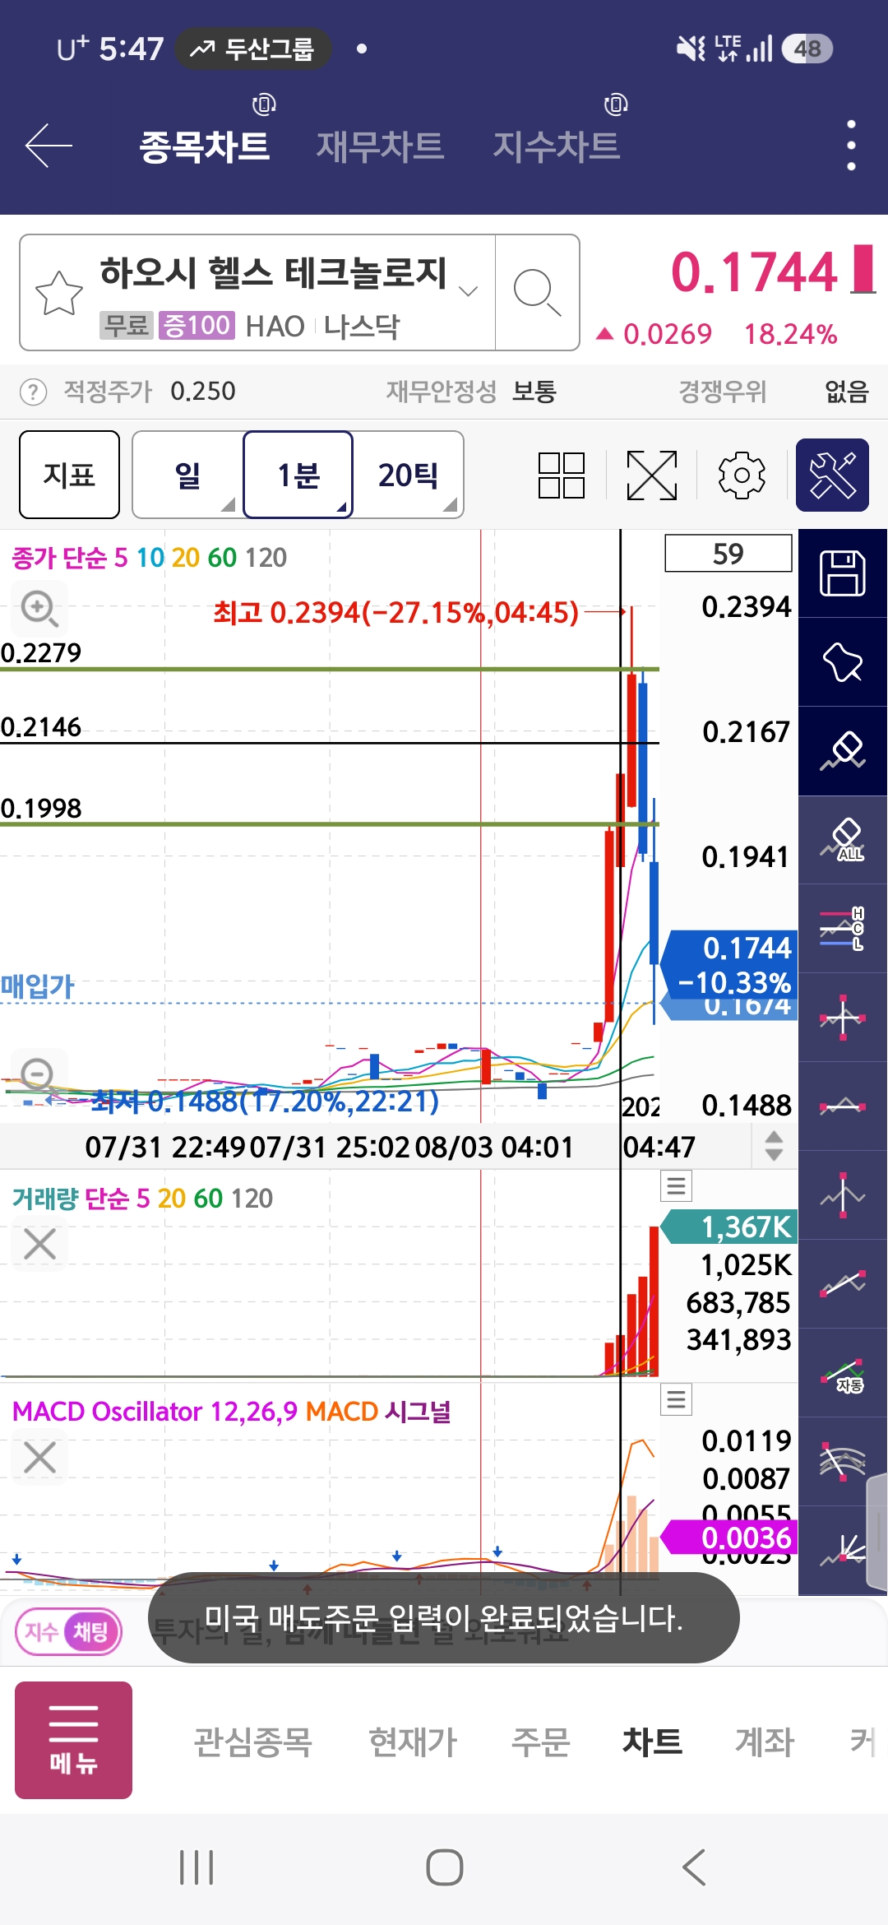The height and width of the screenshot is (1925, 888).
Task: Tap the 두산그룹 status bar chip
Action: pyautogui.click(x=252, y=49)
